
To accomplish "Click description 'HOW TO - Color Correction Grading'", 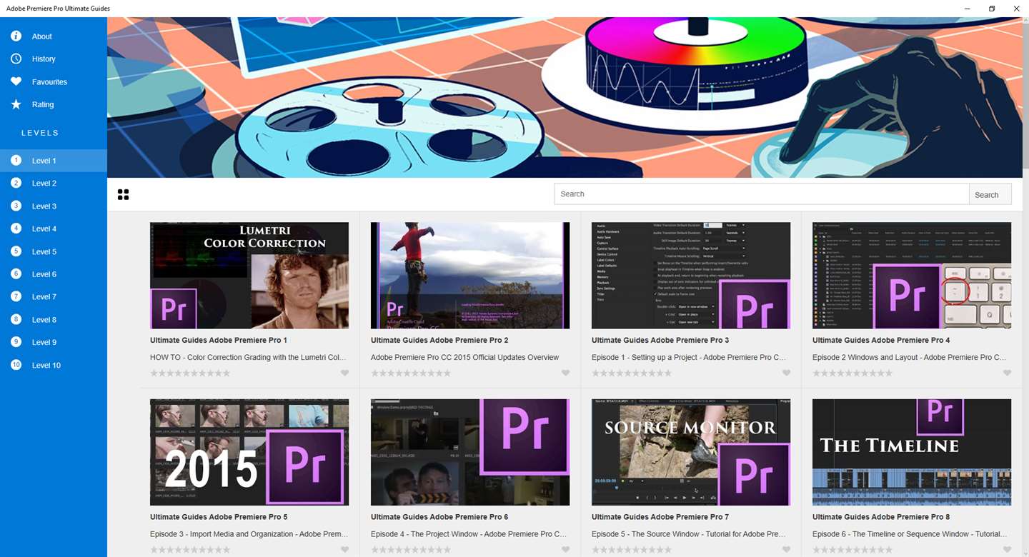I will 249,357.
